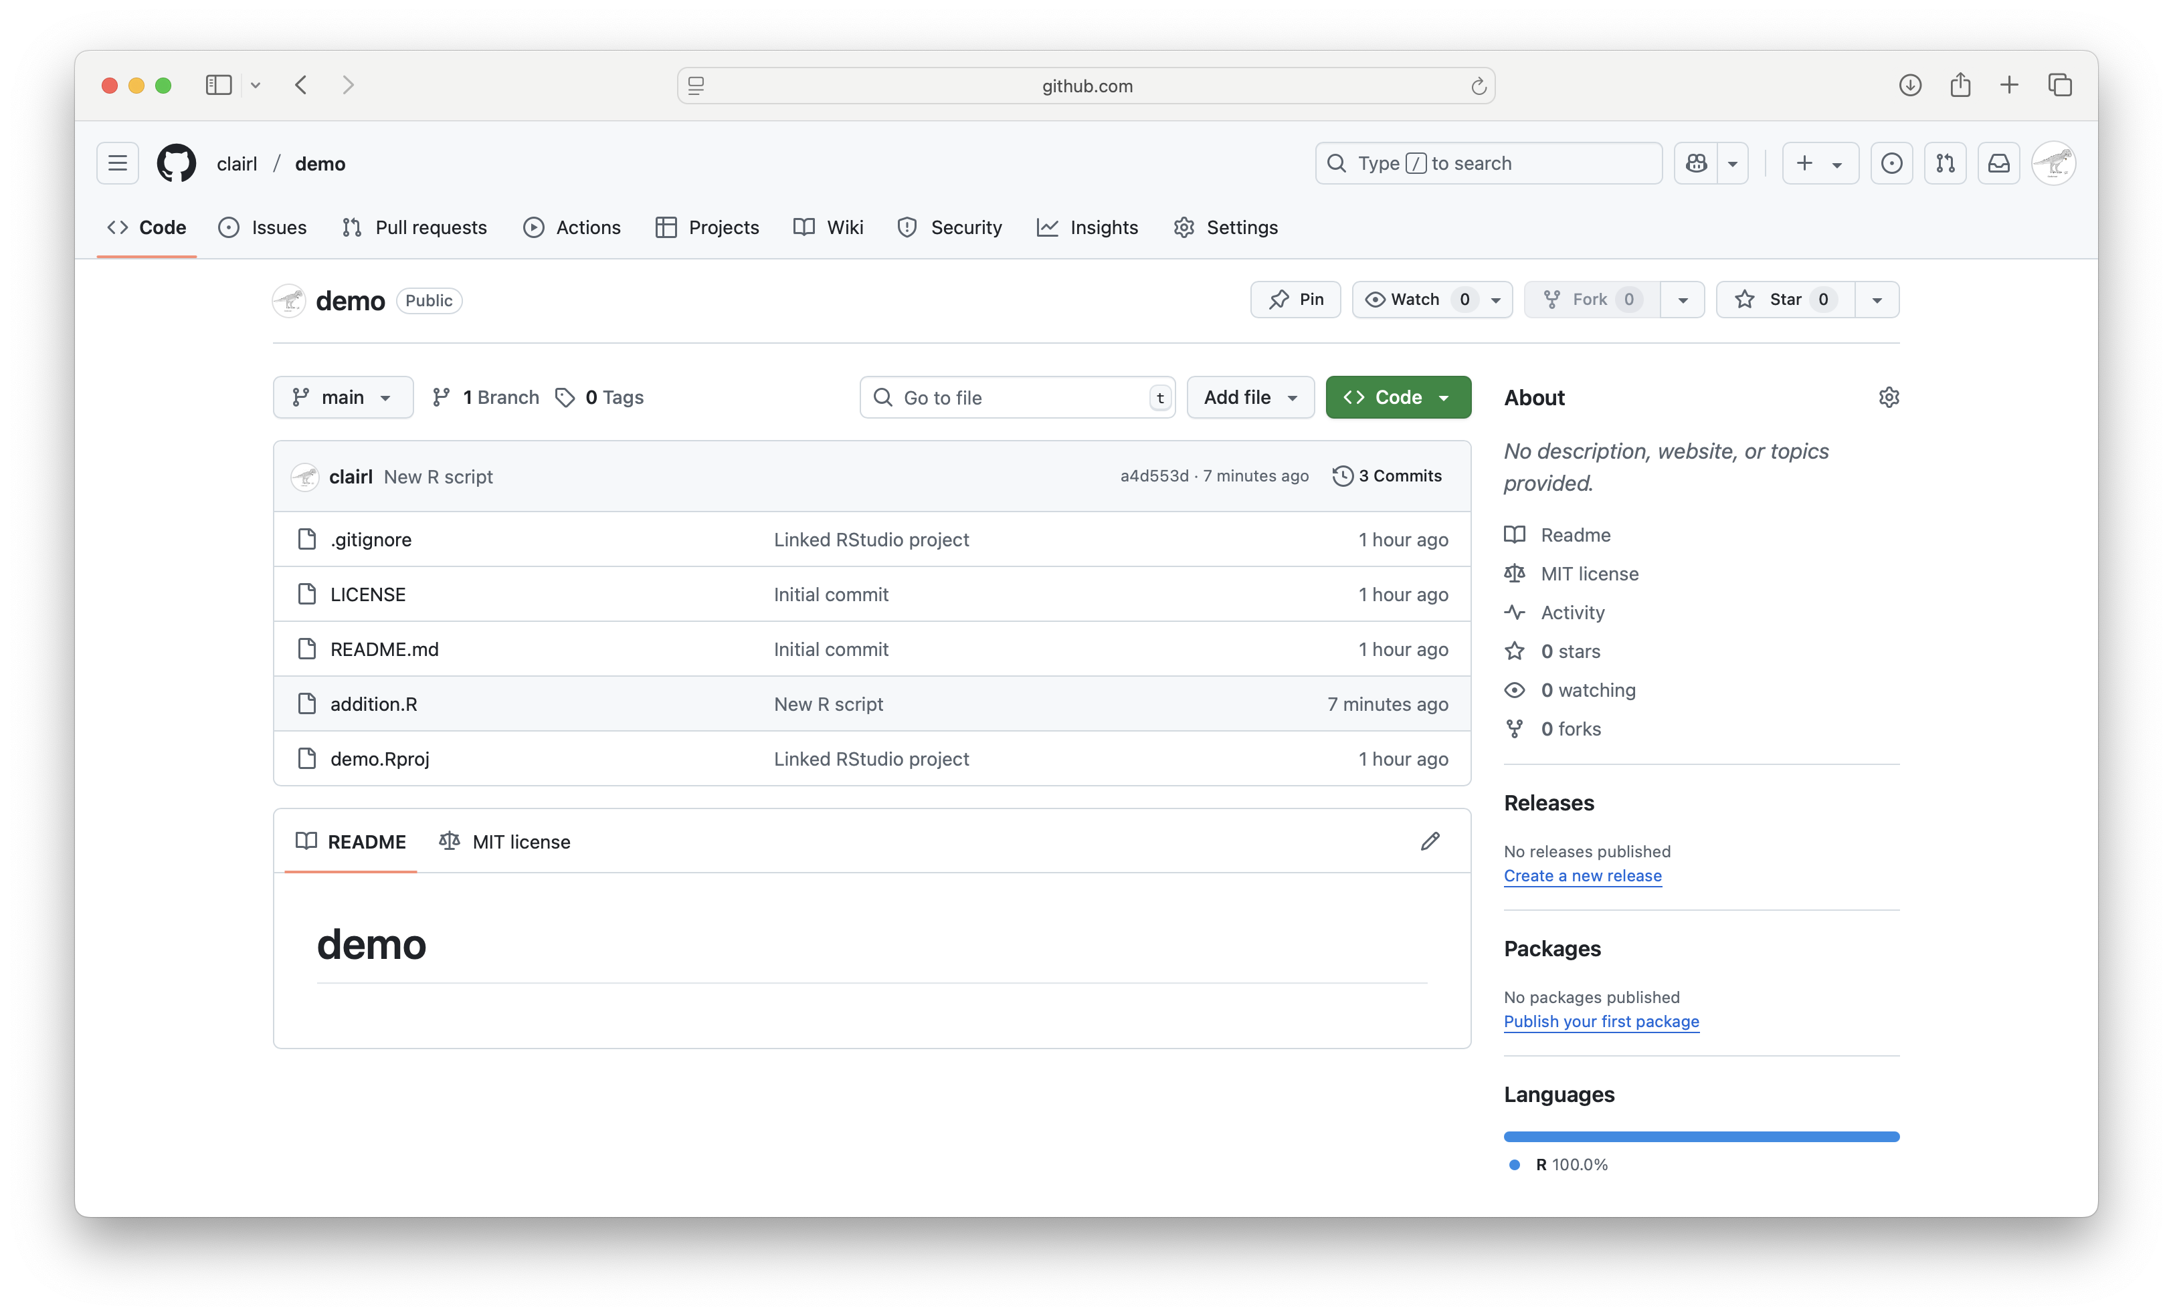Click the About section gear icon
Image resolution: width=2173 pixels, height=1316 pixels.
(1888, 397)
